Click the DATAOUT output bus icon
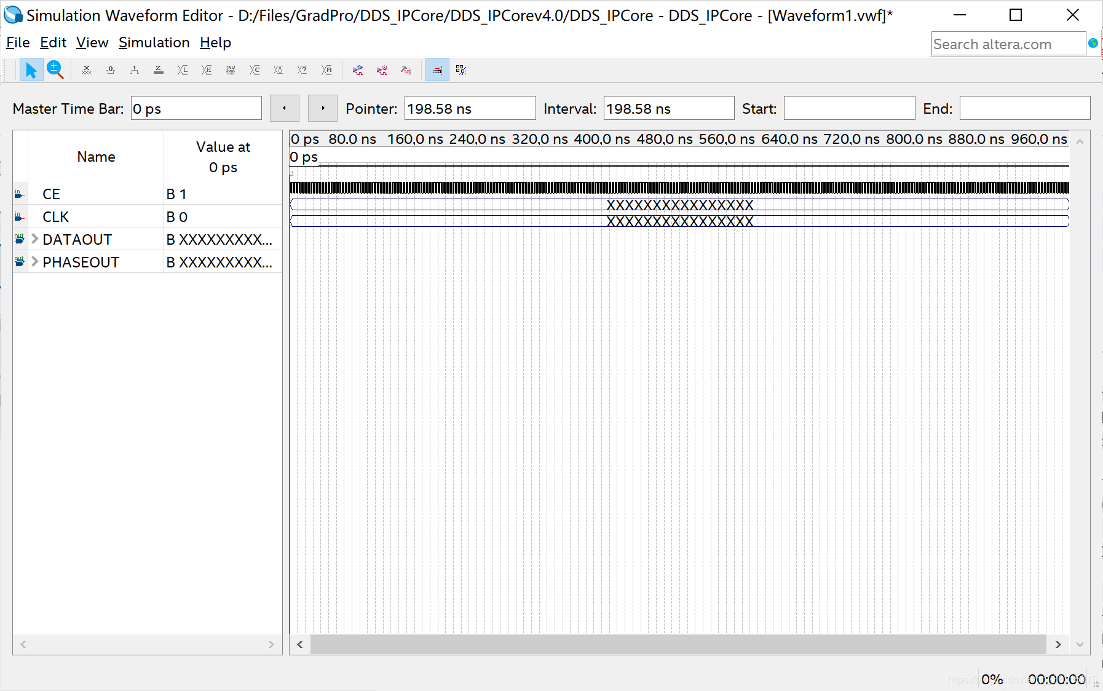Screen dimensions: 1103x691 pos(19,239)
